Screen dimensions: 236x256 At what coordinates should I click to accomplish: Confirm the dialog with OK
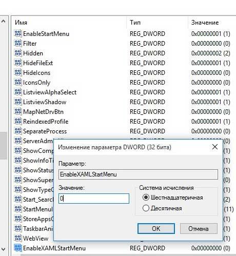click(x=156, y=228)
